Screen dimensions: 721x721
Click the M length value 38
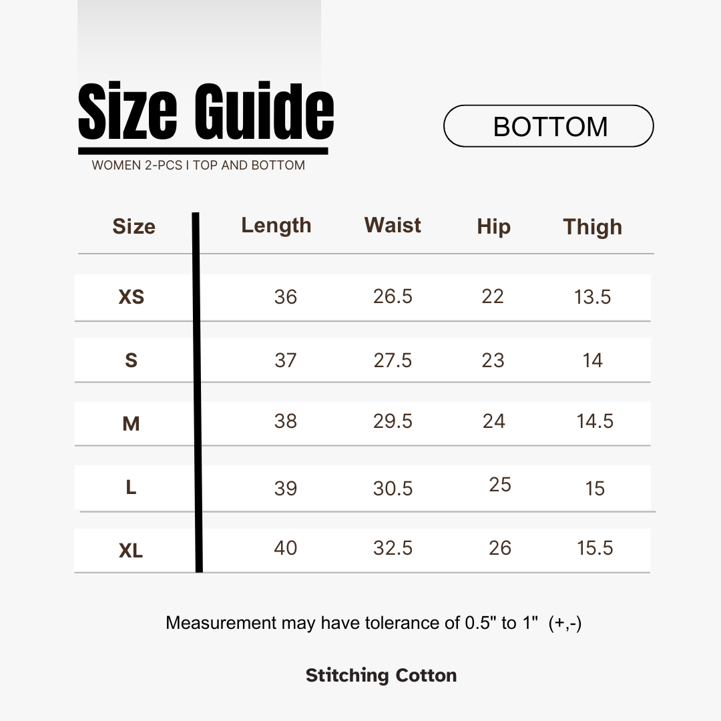coord(286,421)
